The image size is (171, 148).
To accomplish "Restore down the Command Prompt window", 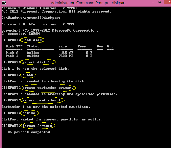I will [160, 2].
